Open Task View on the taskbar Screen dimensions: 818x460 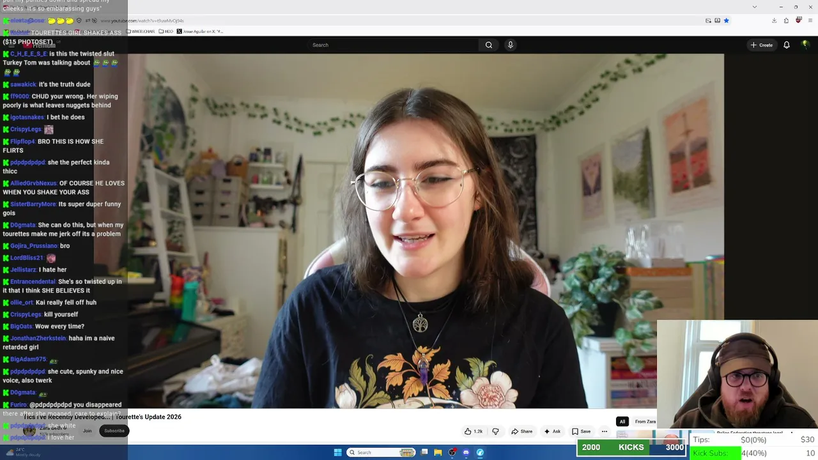click(x=424, y=452)
